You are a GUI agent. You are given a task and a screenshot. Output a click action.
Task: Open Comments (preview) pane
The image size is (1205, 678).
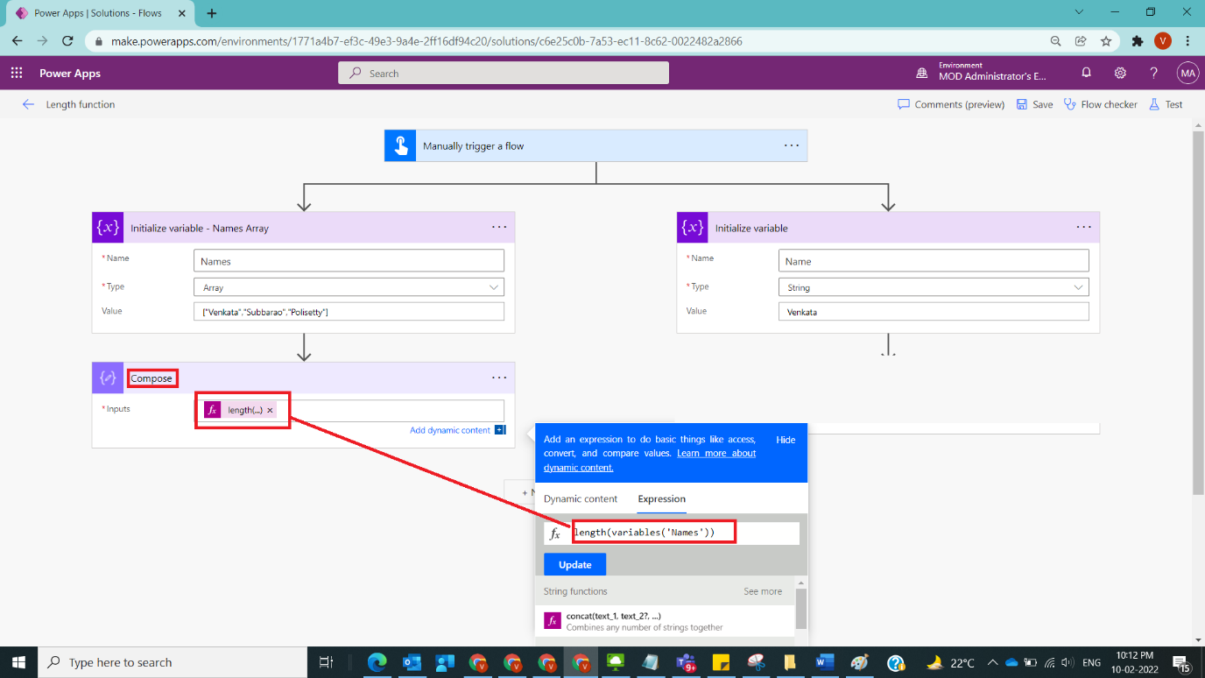pyautogui.click(x=951, y=104)
